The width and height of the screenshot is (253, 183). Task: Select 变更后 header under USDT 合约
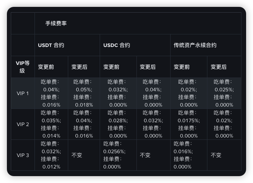tap(79, 67)
